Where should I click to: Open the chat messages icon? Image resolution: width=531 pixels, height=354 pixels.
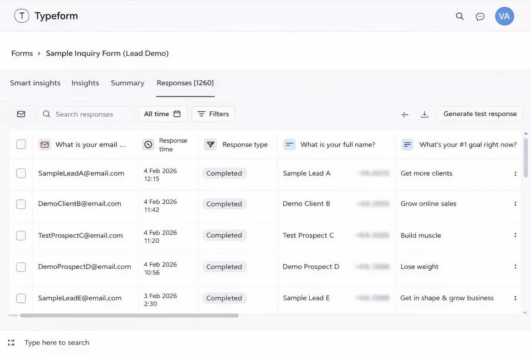(480, 17)
